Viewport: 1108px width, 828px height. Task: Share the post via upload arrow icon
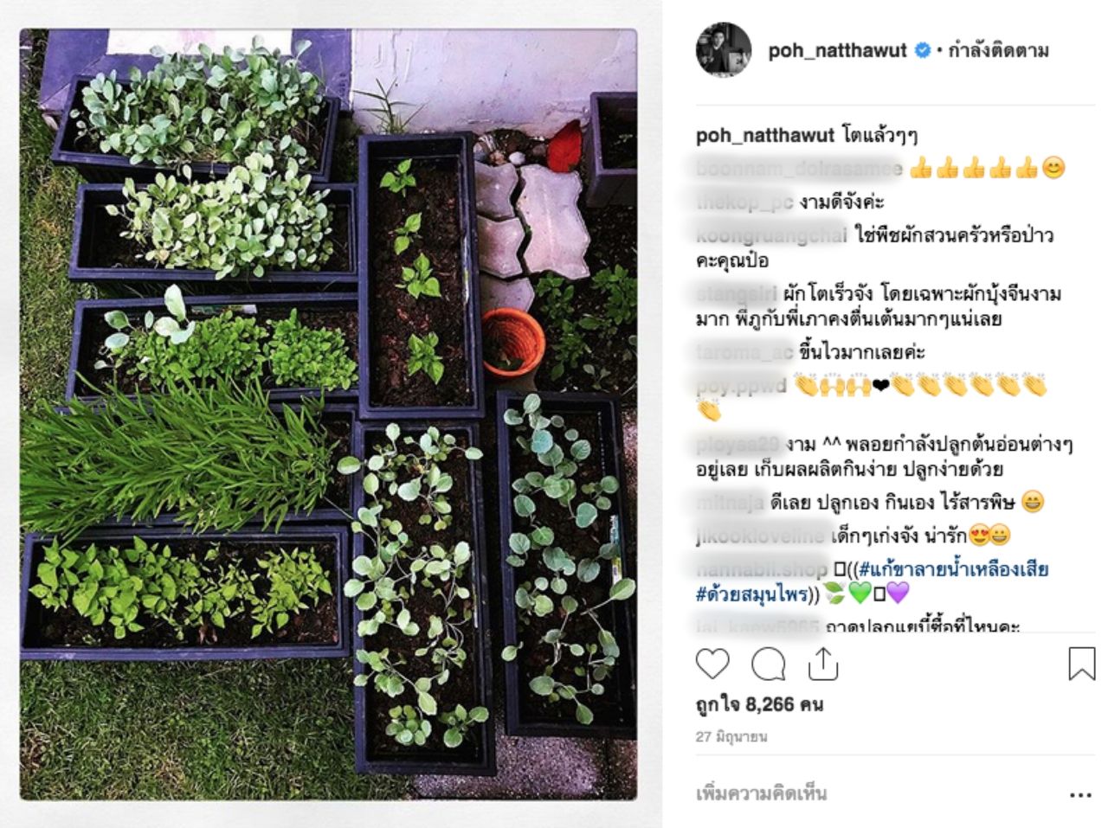point(822,664)
